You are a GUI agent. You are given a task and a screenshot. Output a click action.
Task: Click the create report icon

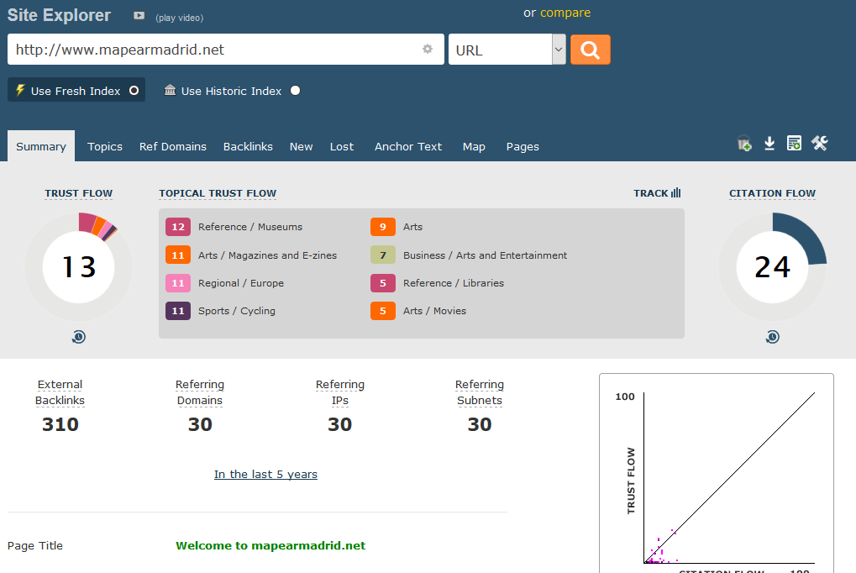pos(794,144)
